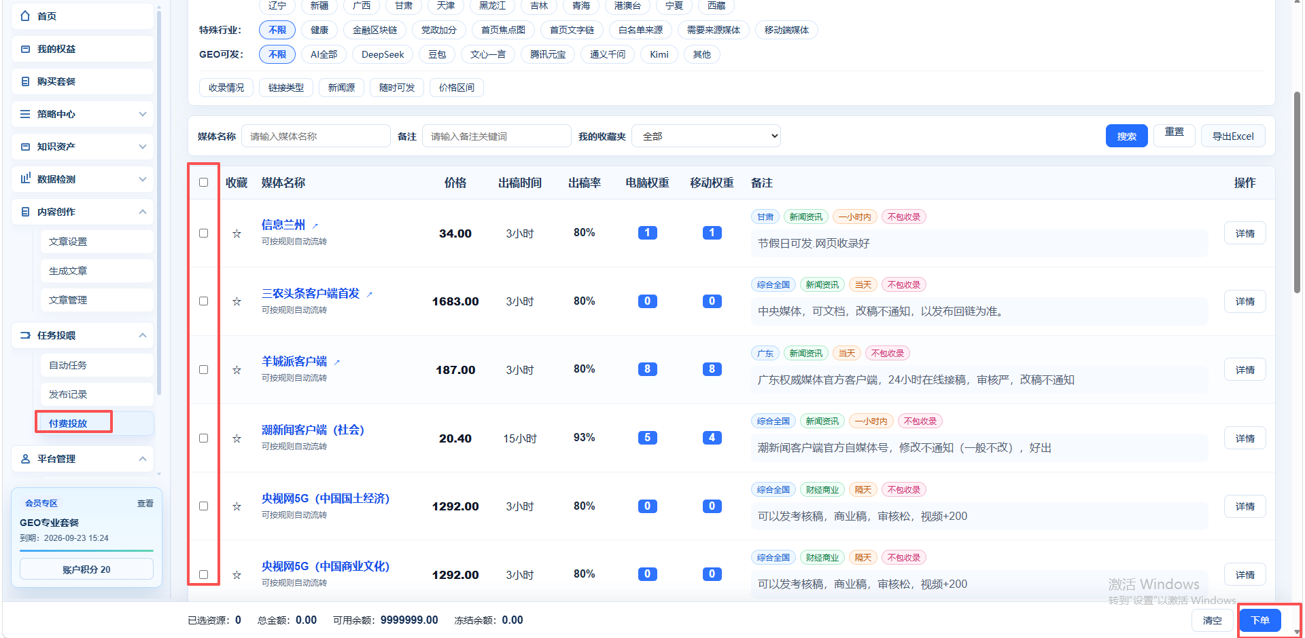This screenshot has height=638, width=1305.
Task: Check the 羊城派客户端 row checkbox
Action: (203, 369)
